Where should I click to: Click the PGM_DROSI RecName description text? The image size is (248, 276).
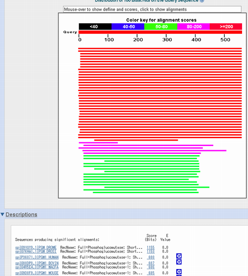tap(101, 251)
